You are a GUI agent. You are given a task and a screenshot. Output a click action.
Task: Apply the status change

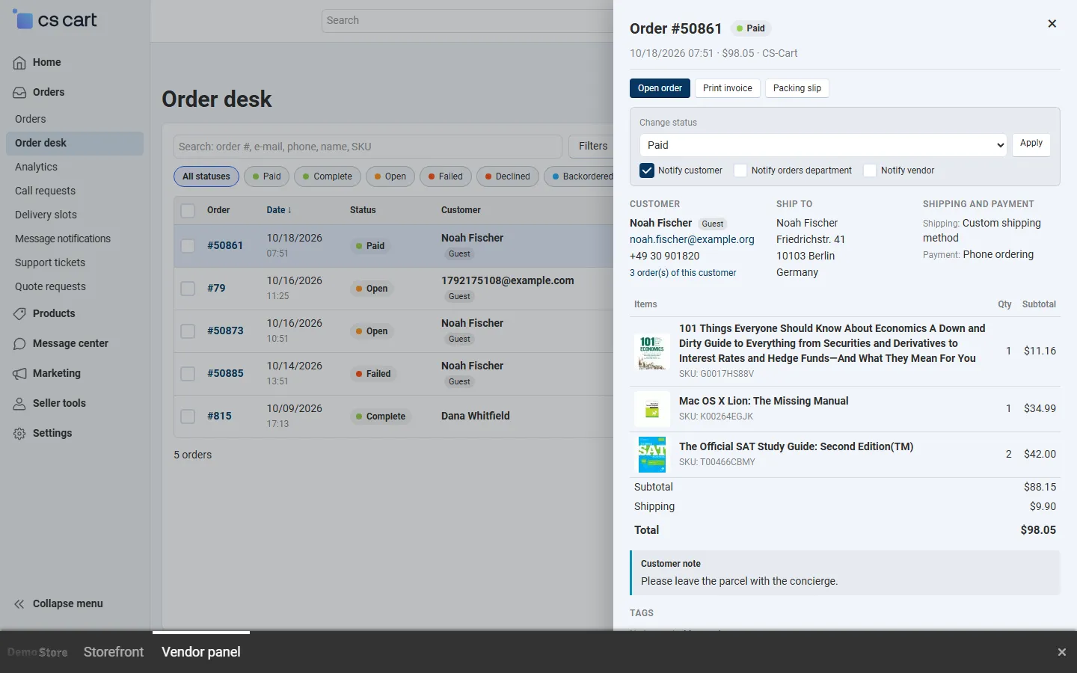click(1031, 144)
